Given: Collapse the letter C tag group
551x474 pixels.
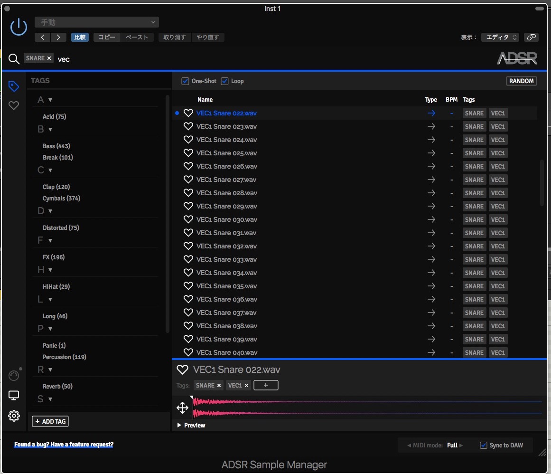Looking at the screenshot, I should [51, 170].
